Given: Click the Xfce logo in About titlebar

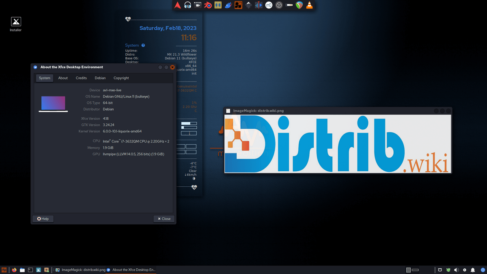Looking at the screenshot, I should coord(35,67).
